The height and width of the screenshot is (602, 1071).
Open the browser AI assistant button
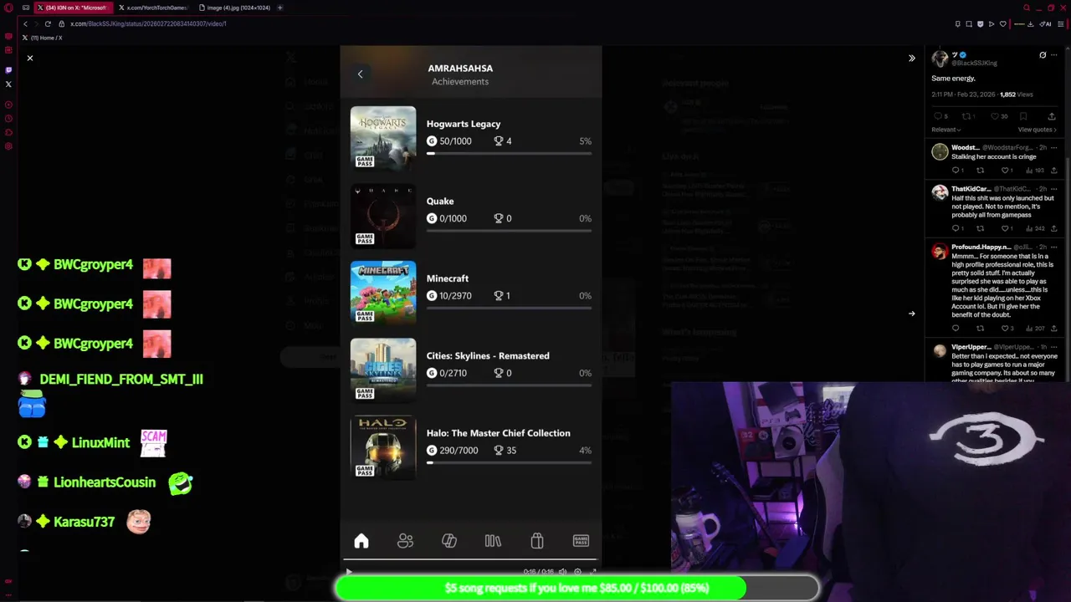pyautogui.click(x=1045, y=24)
